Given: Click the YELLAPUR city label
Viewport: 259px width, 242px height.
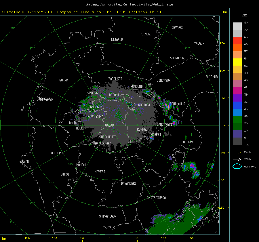Looking at the screenshot, I should point(57,153).
